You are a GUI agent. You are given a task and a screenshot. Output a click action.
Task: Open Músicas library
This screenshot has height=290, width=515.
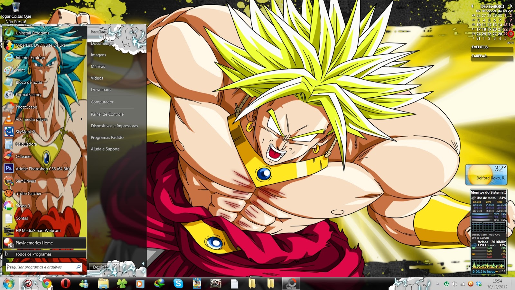[x=98, y=67]
